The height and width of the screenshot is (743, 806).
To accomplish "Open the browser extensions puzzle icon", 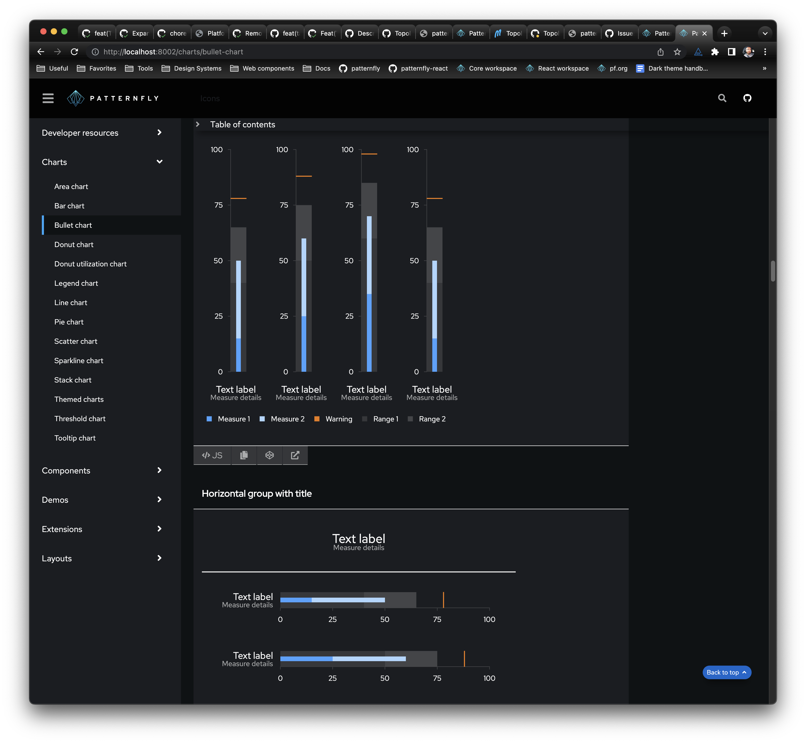I will (715, 52).
